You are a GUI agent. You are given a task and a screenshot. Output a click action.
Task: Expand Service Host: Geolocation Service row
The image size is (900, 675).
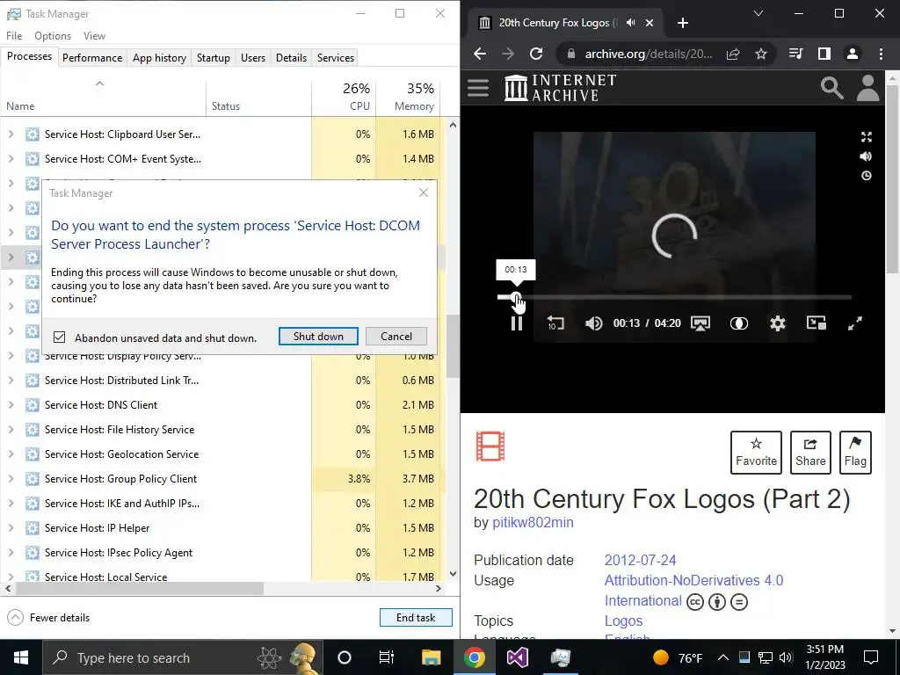pos(11,454)
